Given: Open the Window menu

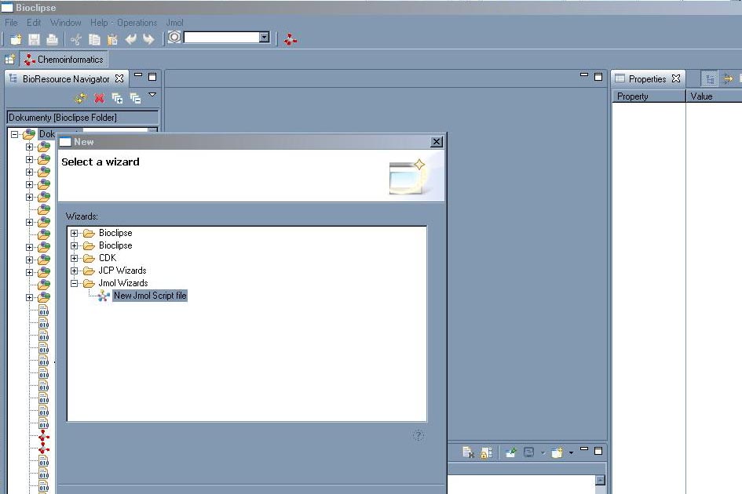Looking at the screenshot, I should click(x=65, y=23).
